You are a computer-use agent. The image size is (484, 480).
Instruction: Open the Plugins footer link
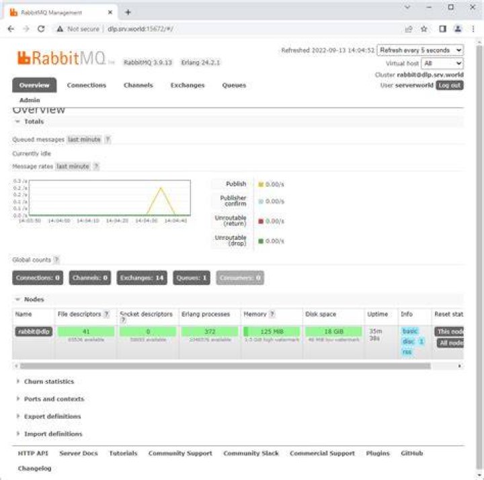[378, 454]
